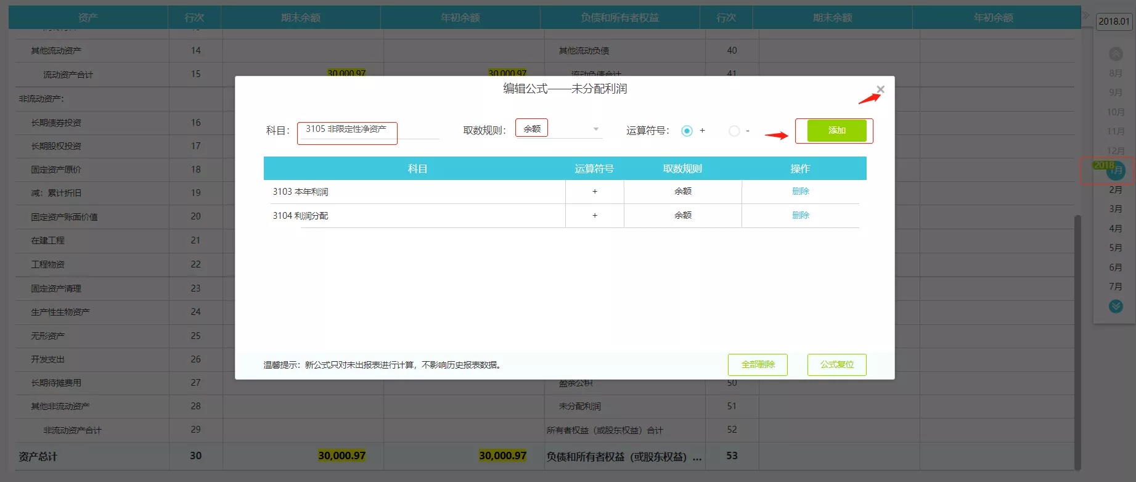
Task: Click the 公式复位 button
Action: click(836, 364)
